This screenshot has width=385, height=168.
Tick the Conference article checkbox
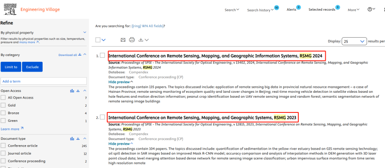pos(3,146)
